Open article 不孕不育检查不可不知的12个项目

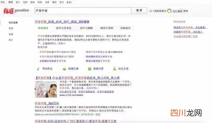[x=58, y=52]
